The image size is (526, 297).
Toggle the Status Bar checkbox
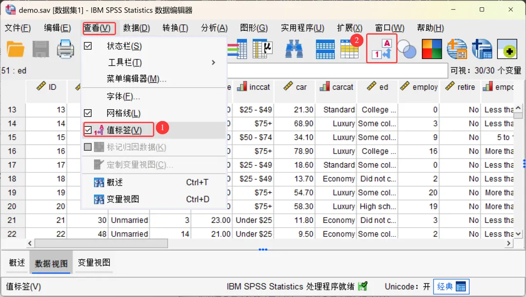(88, 46)
